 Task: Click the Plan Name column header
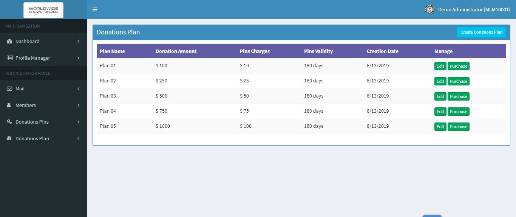coord(112,51)
